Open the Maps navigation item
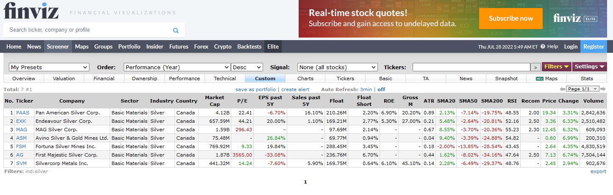 pos(82,46)
